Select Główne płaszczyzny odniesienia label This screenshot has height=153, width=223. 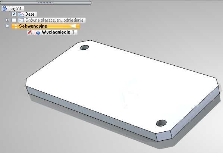pos(54,20)
